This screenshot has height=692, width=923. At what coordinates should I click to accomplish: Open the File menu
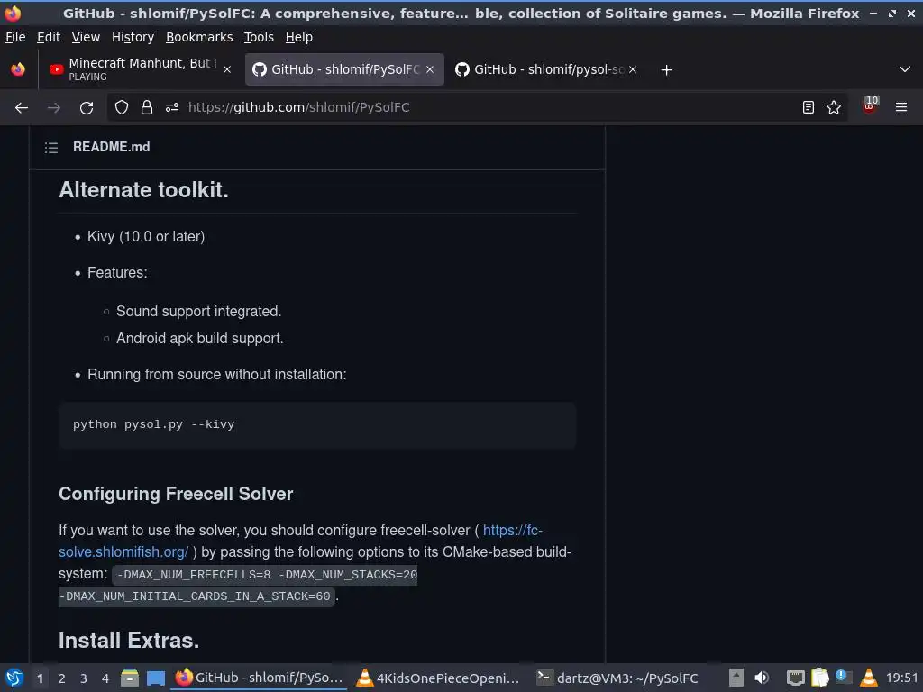pos(15,37)
